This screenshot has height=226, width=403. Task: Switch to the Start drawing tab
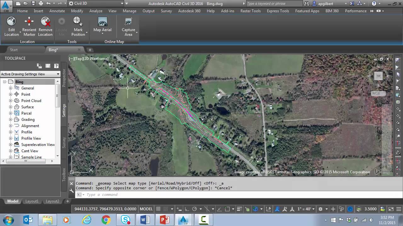14,50
